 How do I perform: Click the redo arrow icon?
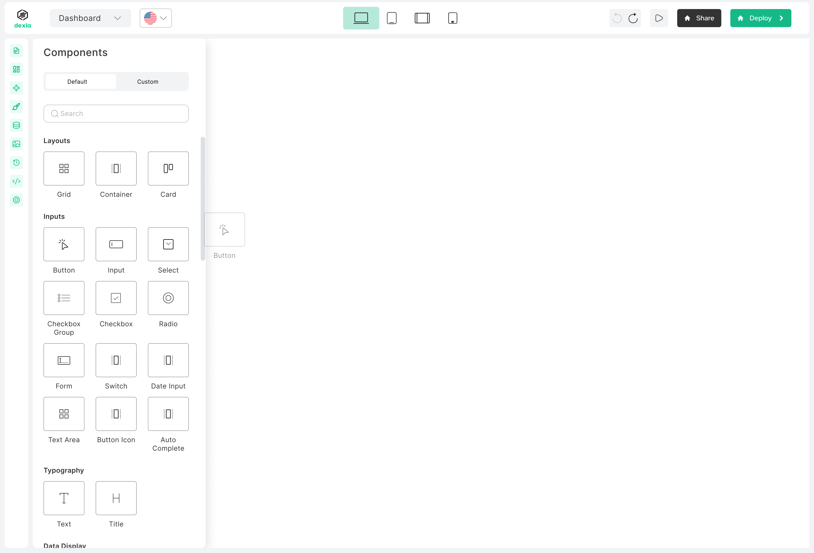point(633,18)
